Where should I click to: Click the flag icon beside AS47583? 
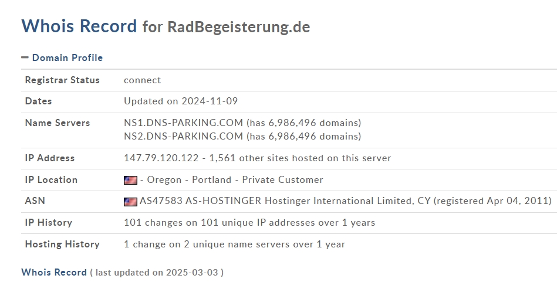pyautogui.click(x=130, y=201)
